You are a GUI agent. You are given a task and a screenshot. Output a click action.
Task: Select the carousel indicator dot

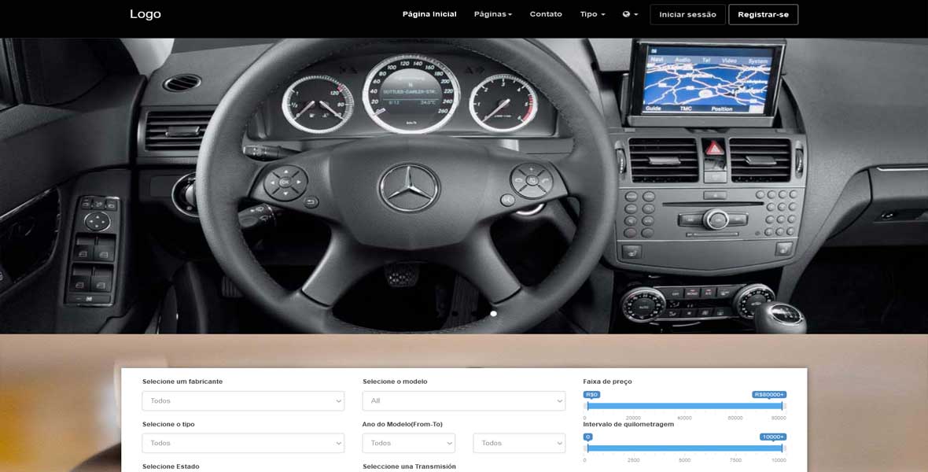coord(494,314)
